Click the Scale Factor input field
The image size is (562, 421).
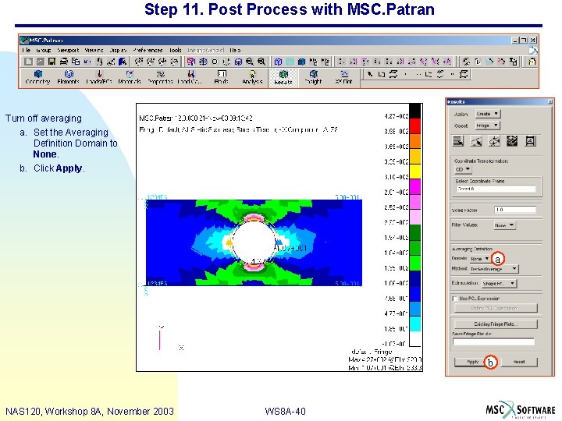pos(515,210)
